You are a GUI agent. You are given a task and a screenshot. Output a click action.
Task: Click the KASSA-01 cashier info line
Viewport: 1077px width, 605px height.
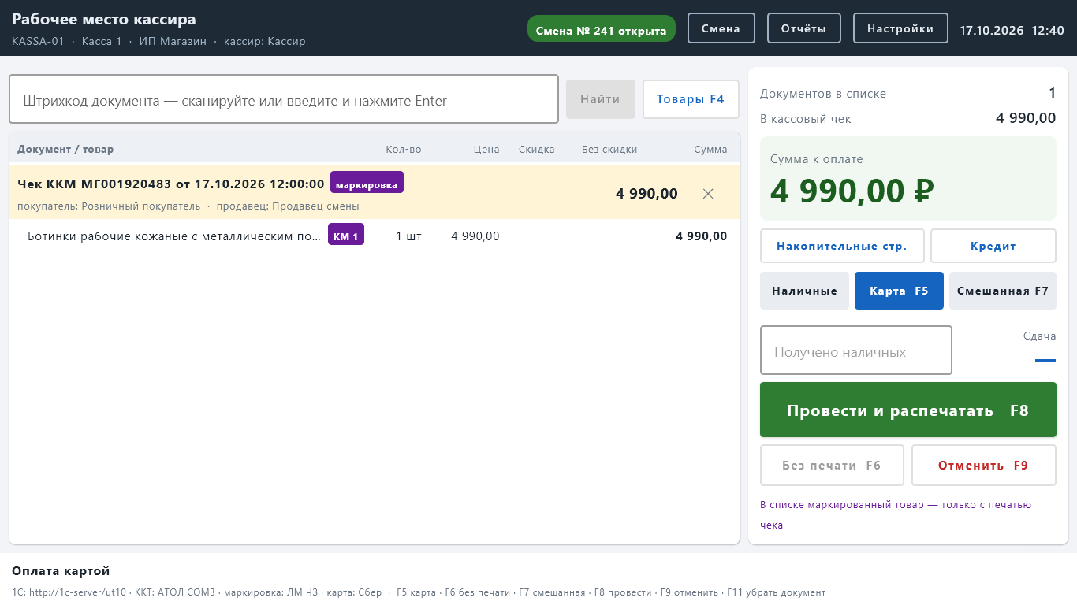(158, 41)
